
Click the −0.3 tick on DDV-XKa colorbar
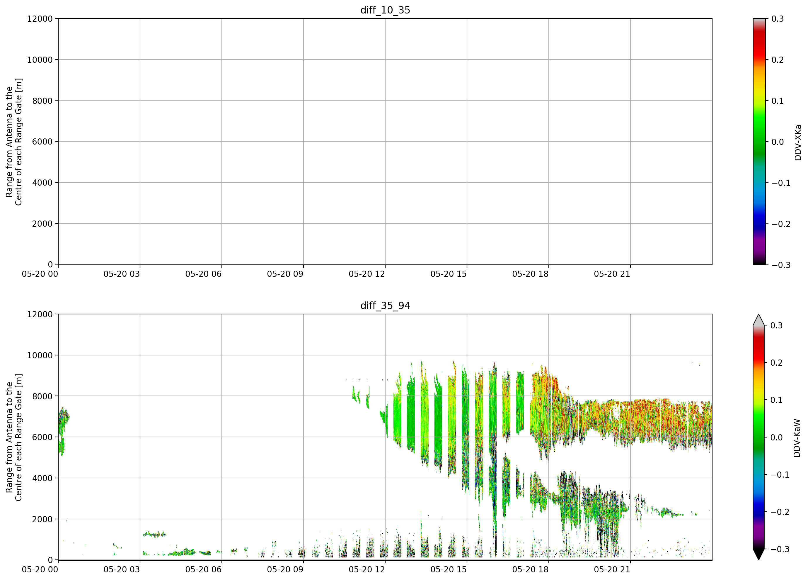[x=781, y=265]
